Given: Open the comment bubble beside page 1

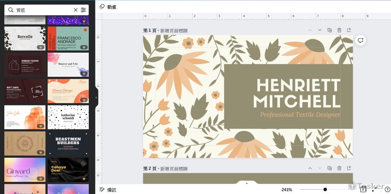Looking at the screenshot, I should click(361, 41).
